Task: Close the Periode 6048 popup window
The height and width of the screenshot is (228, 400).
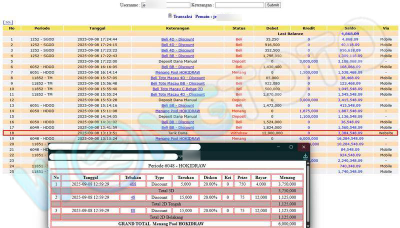Action: pos(303,147)
